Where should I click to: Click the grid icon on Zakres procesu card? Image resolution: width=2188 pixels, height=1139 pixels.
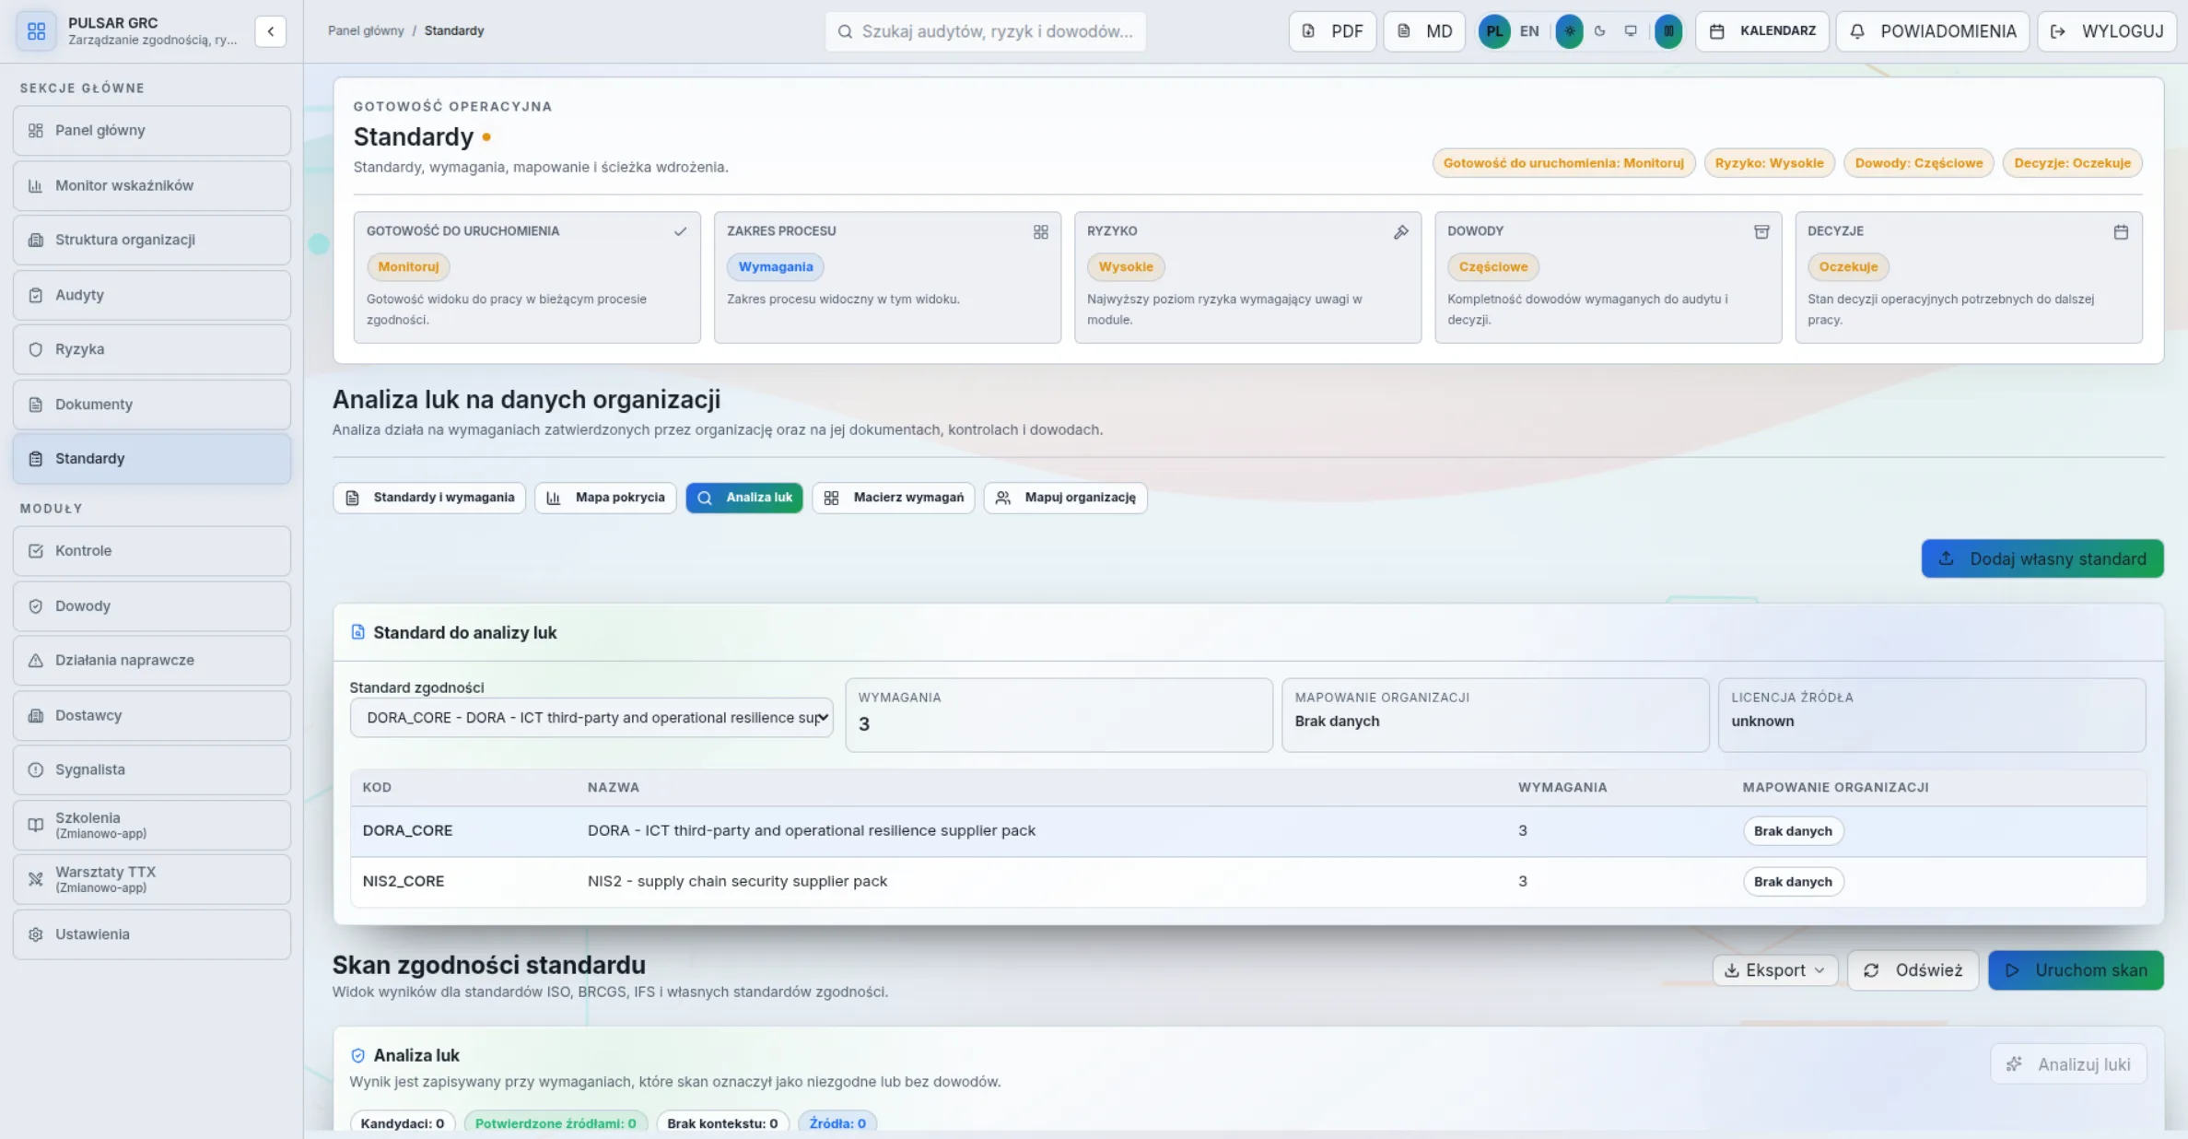click(1040, 231)
